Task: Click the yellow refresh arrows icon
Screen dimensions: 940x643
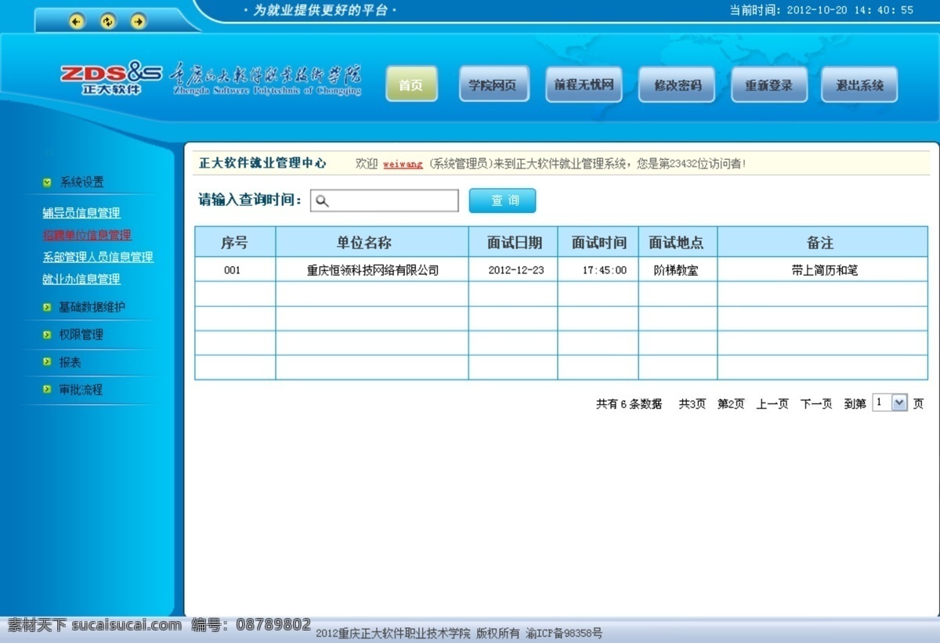Action: point(108,21)
